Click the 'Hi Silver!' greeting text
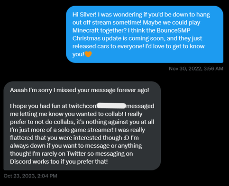 (84, 15)
